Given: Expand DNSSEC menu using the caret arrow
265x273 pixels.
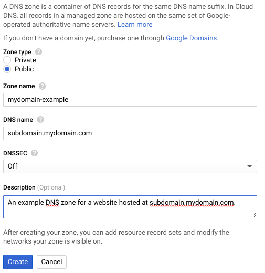Looking at the screenshot, I should [249, 166].
